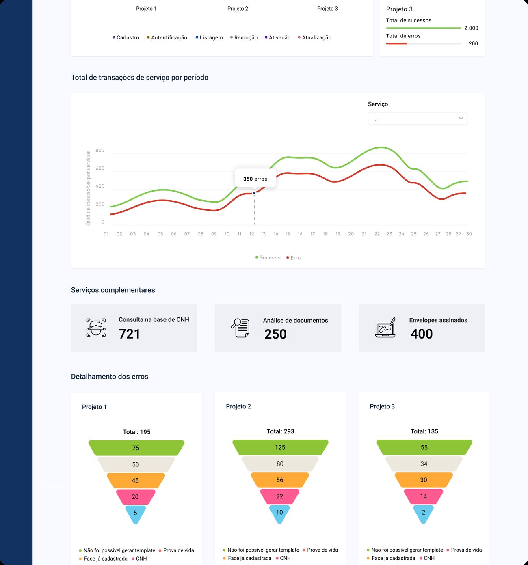Select the green 125 funnel segment in Projeto 2

pos(280,447)
